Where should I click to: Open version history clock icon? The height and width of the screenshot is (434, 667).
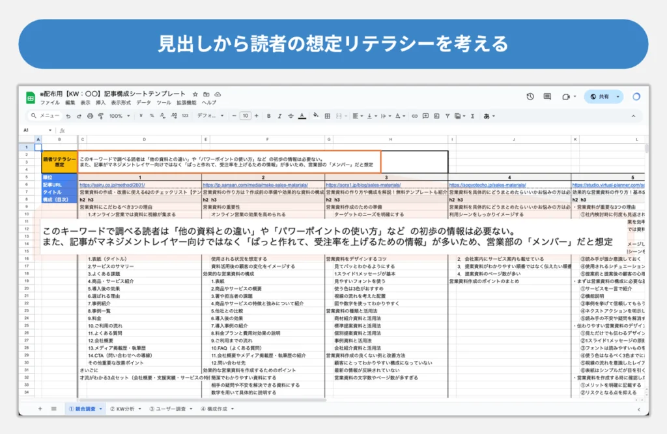(530, 96)
